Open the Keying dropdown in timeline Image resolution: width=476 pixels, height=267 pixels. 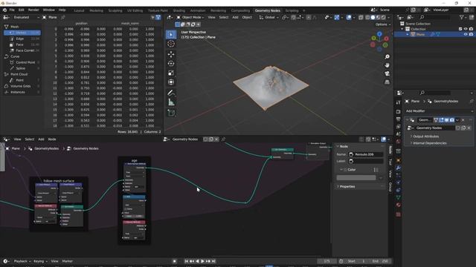tap(40, 261)
